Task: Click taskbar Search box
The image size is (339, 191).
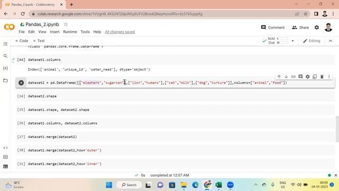Action: (x=129, y=185)
